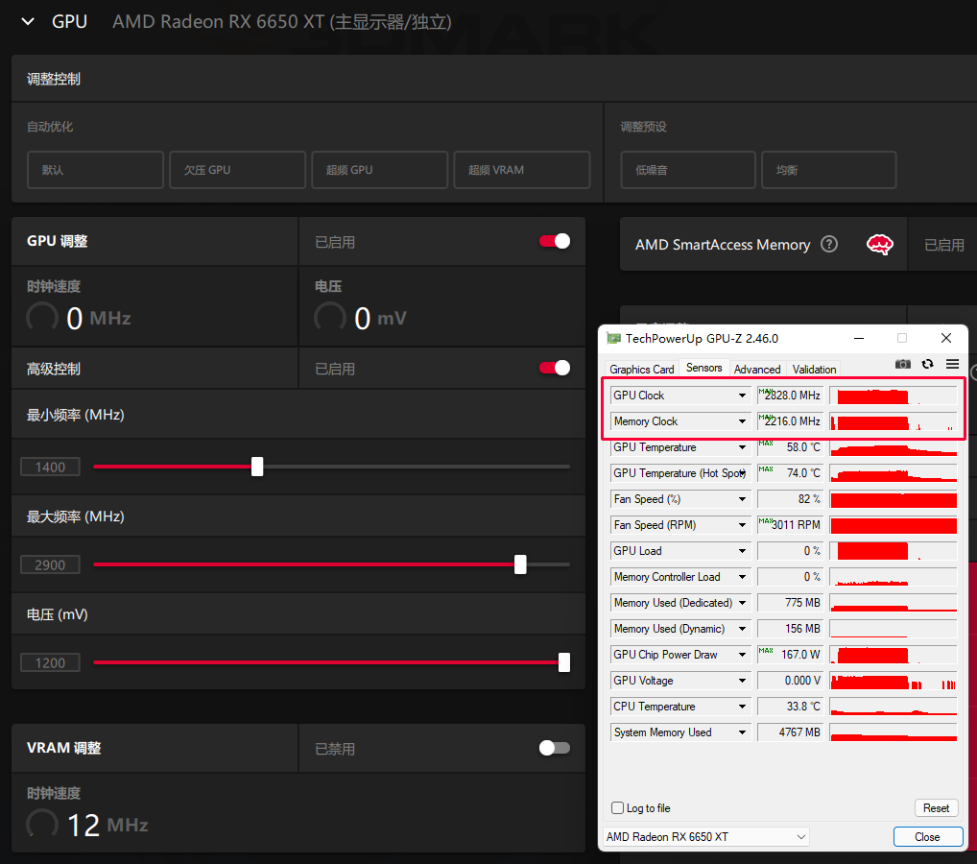Take a GPU-Z screenshot with camera icon
This screenshot has height=864, width=977.
[902, 364]
